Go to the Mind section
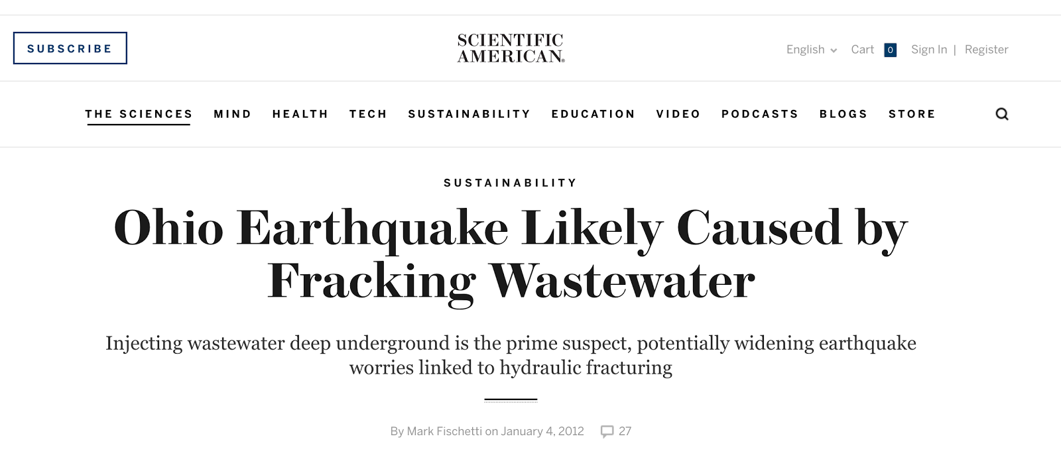This screenshot has width=1061, height=467. 232,114
